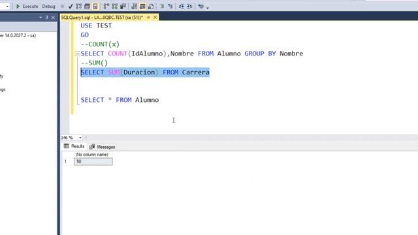418x235 pixels.
Task: Click the COUNT function in query
Action: 118,54
